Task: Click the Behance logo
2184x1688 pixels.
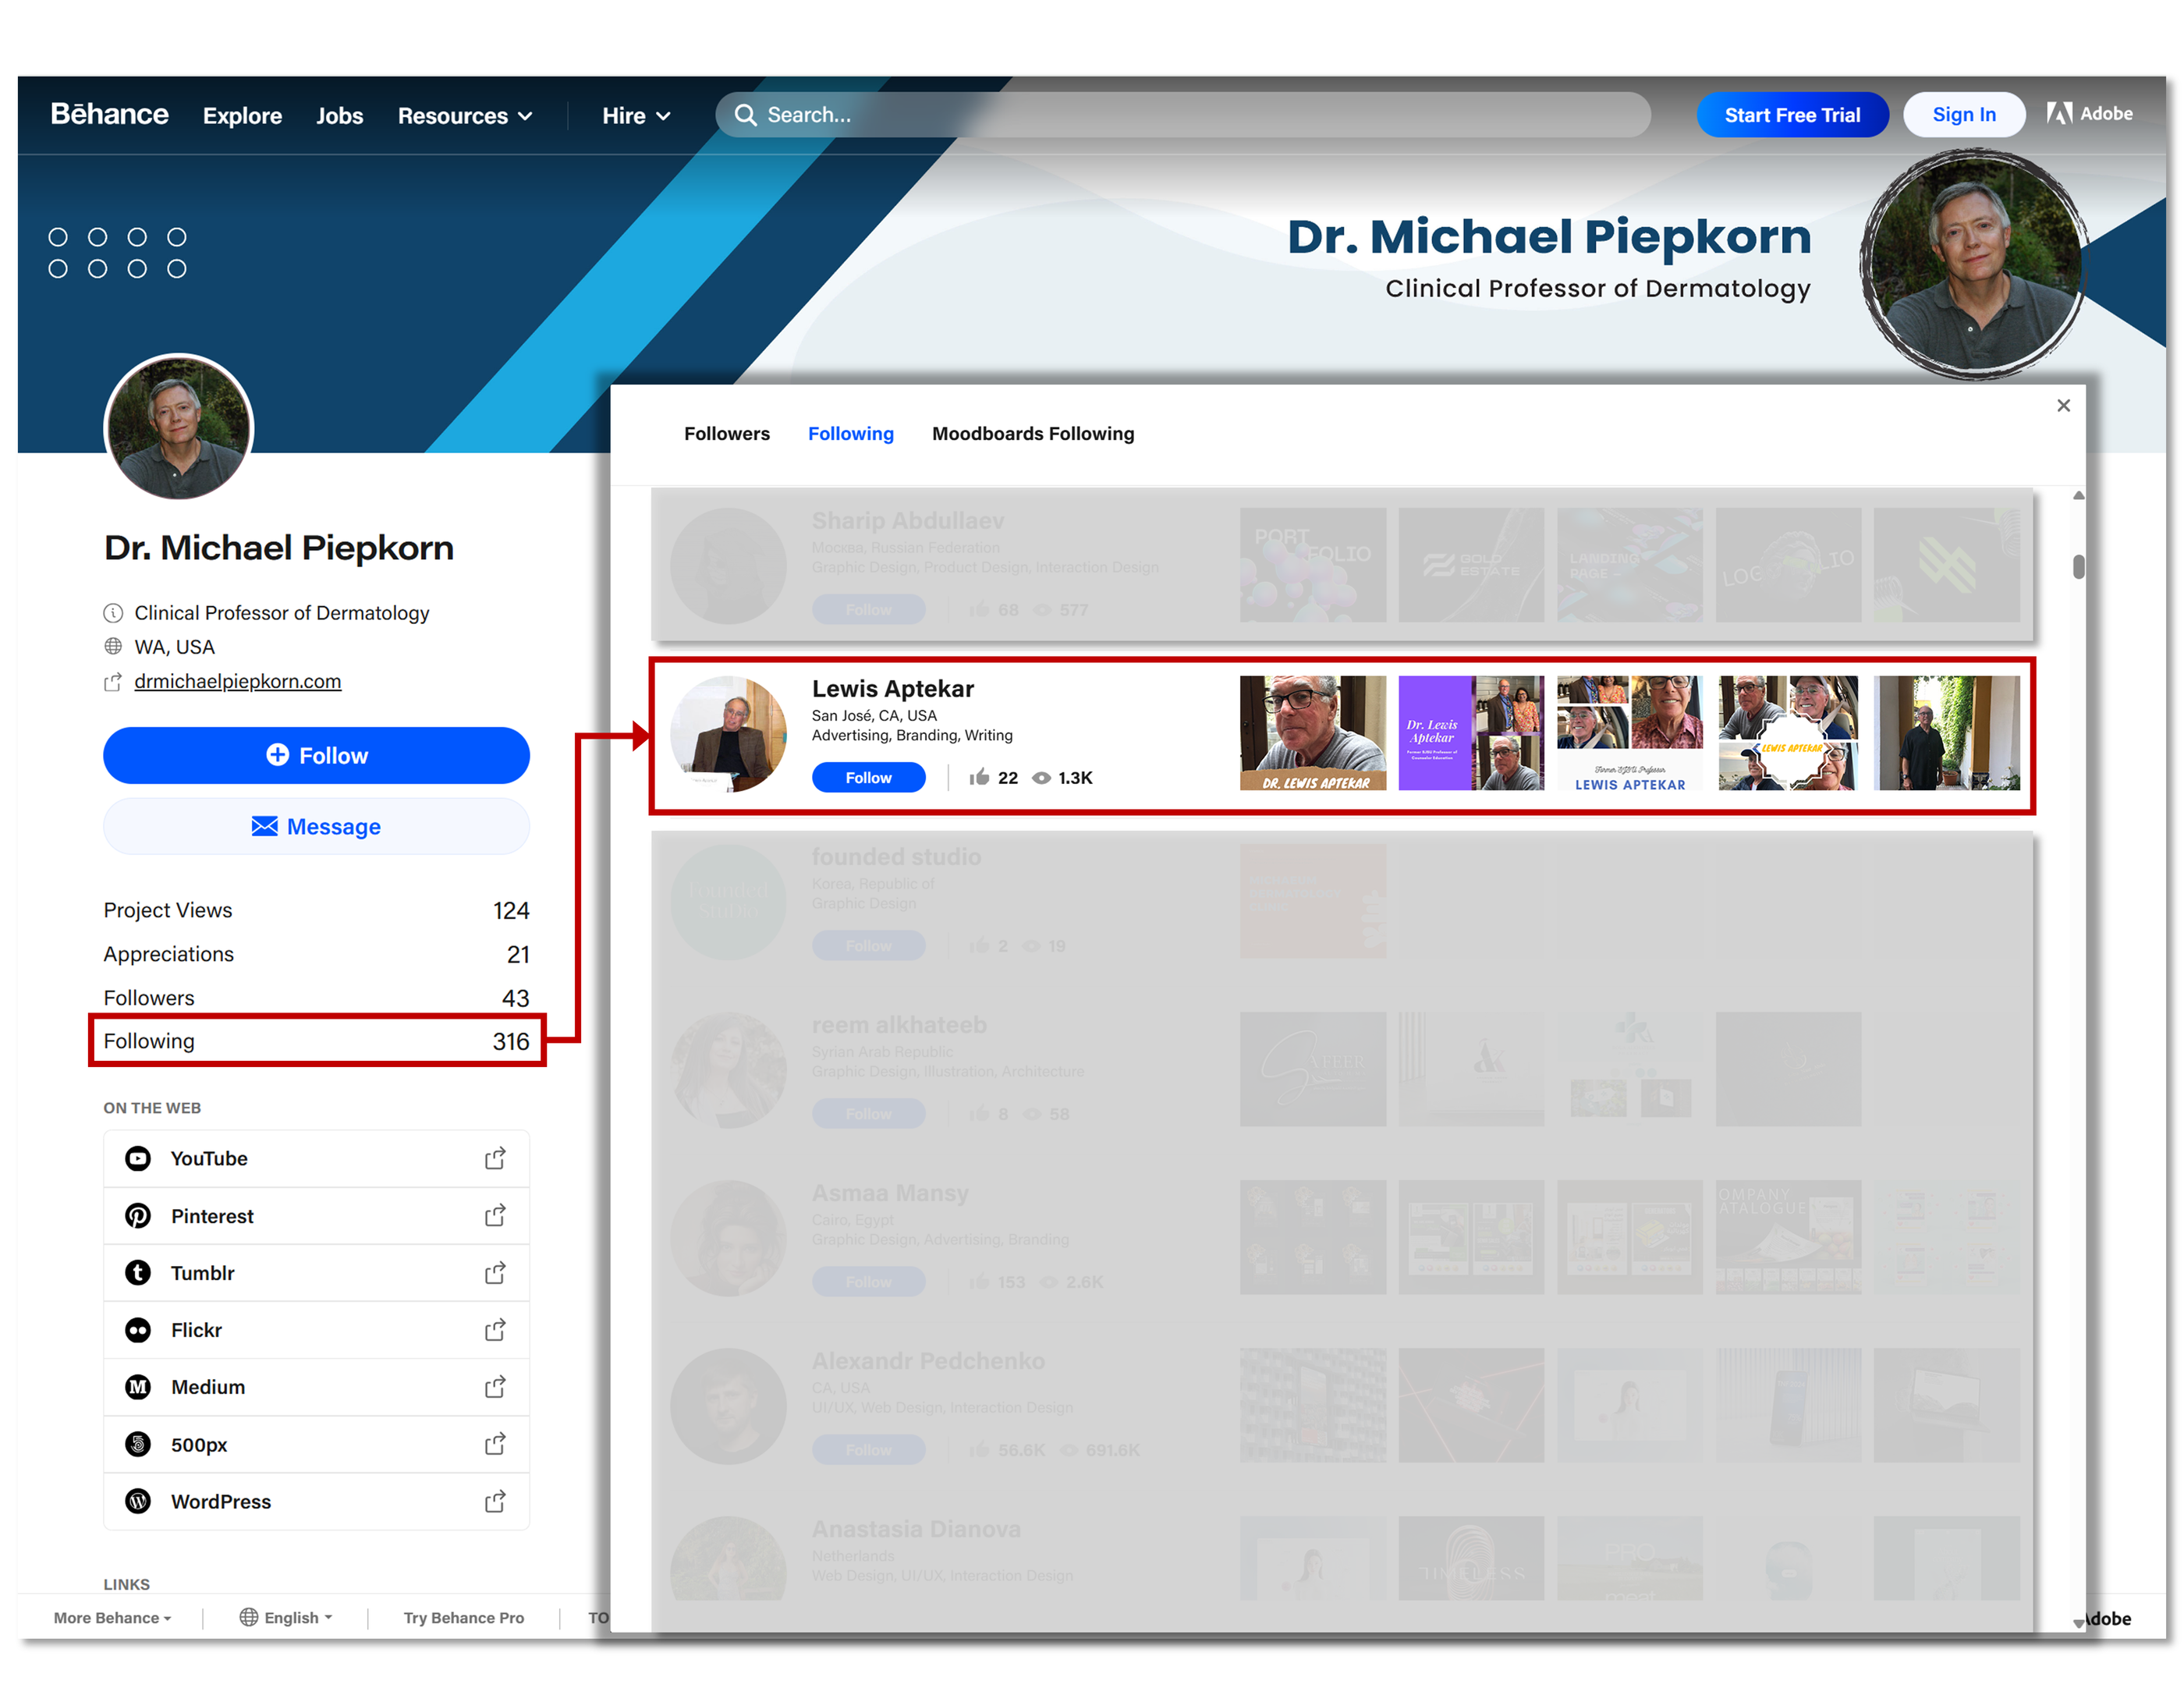Action: pyautogui.click(x=109, y=114)
